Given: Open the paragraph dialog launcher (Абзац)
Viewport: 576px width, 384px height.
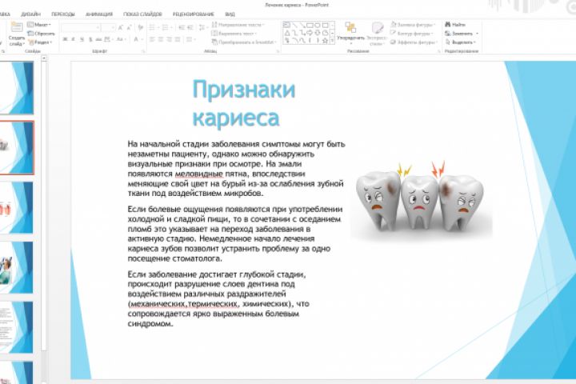Looking at the screenshot, I should tap(278, 51).
